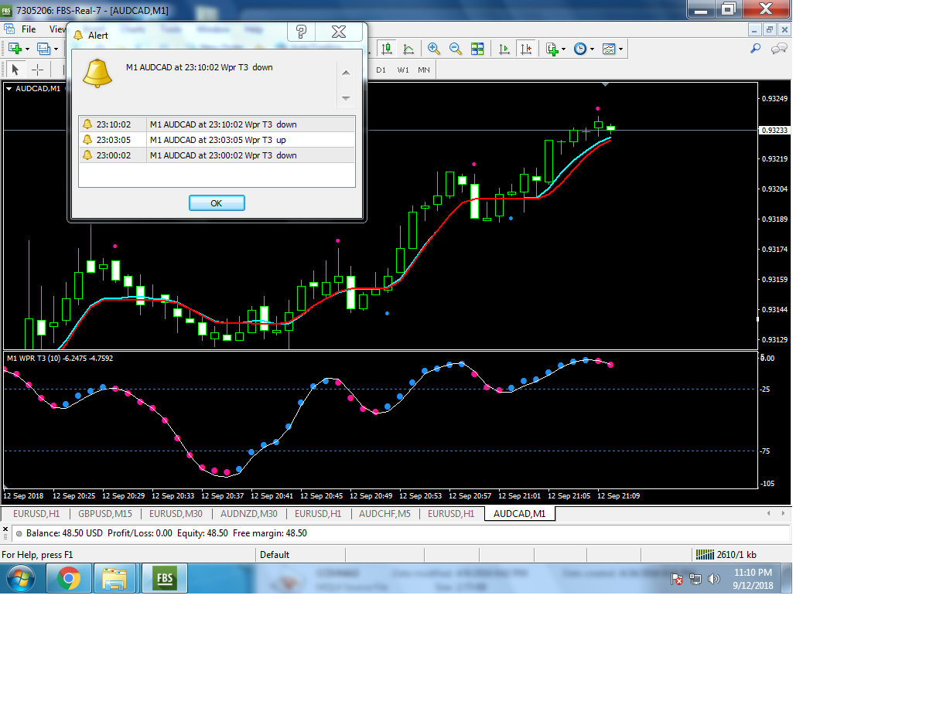Zoom in on the chart
950x711 pixels.
tap(434, 49)
